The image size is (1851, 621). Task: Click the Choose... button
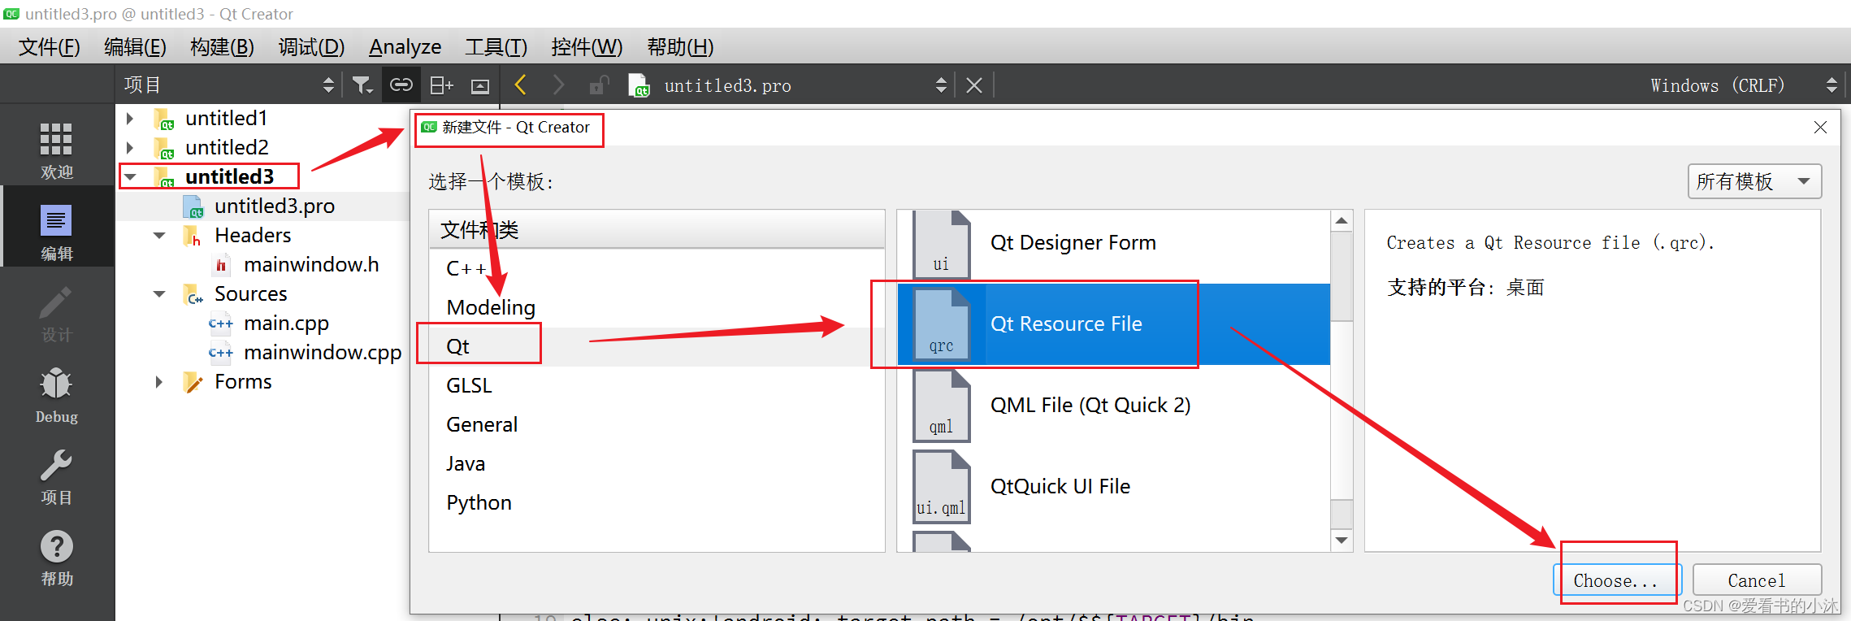1615,580
